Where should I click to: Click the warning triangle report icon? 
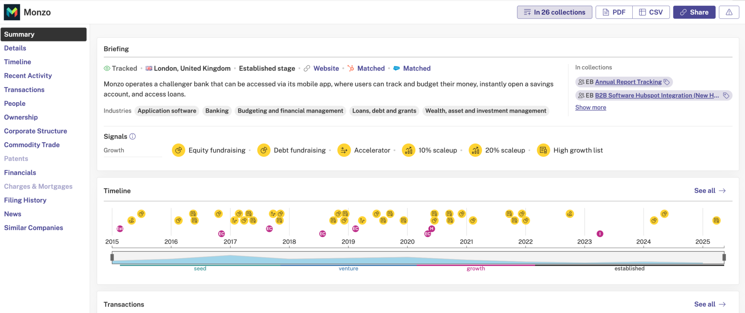point(729,12)
